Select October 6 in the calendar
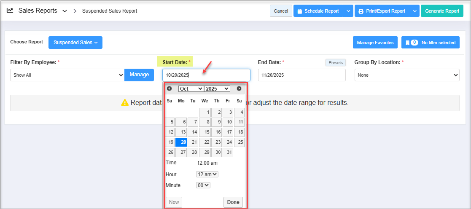The width and height of the screenshot is (471, 209). 181,122
